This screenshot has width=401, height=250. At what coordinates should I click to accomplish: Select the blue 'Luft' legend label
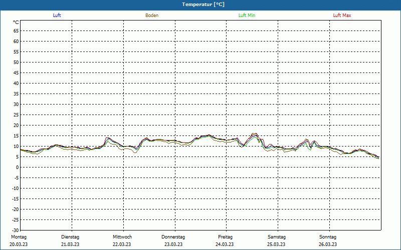[57, 15]
